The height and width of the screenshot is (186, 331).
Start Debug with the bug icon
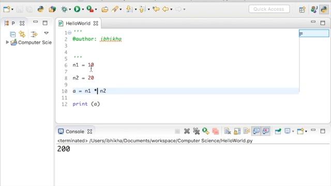(x=64, y=9)
